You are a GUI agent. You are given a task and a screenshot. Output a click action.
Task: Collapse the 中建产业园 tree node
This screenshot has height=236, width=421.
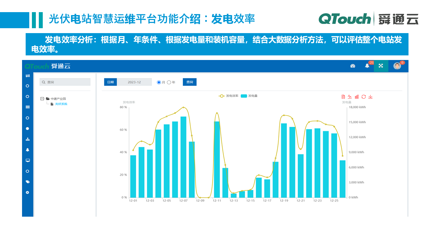tap(42, 98)
